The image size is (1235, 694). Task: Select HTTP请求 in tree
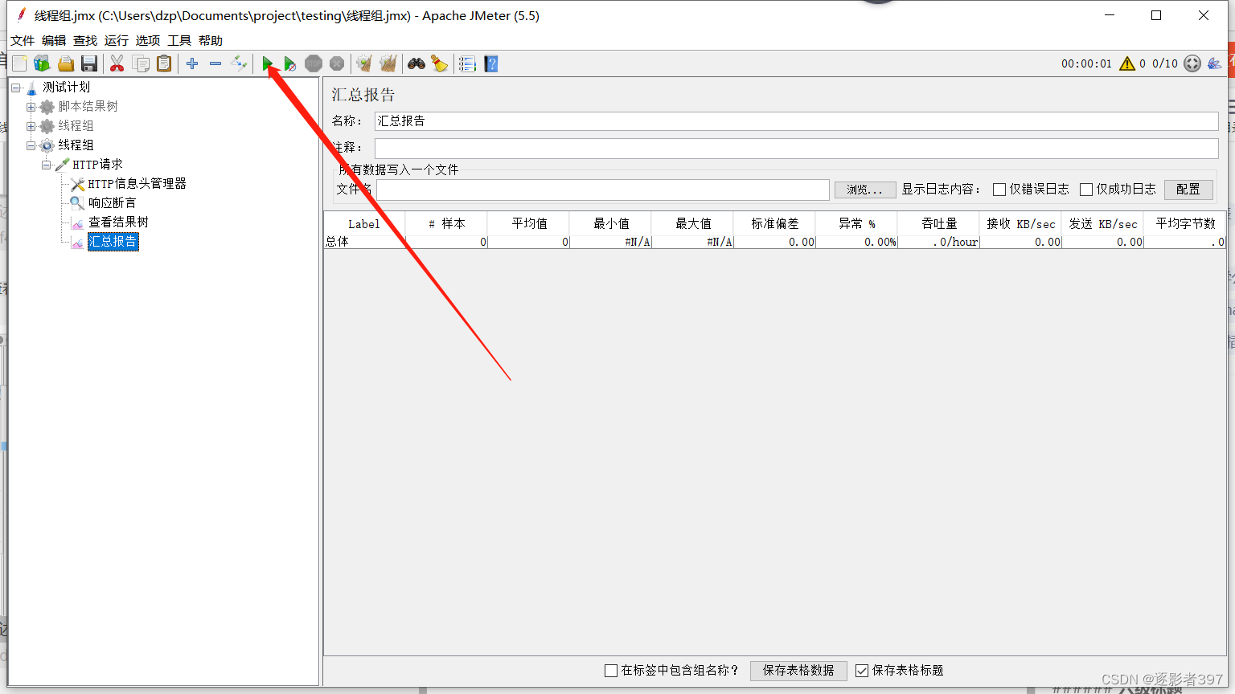click(x=97, y=165)
